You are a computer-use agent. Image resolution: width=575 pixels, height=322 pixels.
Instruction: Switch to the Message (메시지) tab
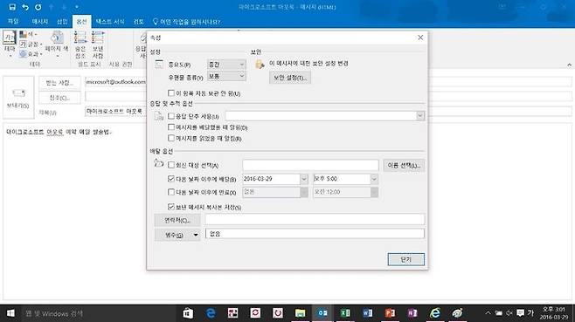coord(39,22)
